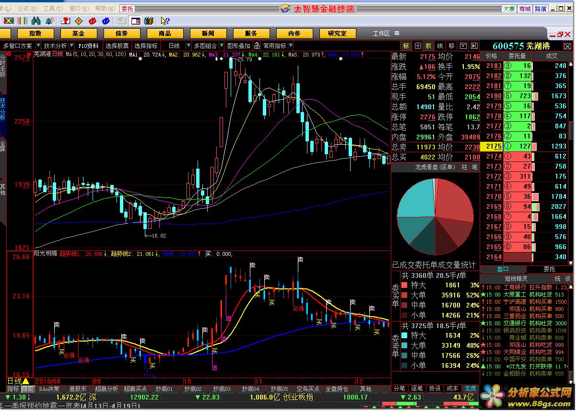Click the blue round info icon
This screenshot has height=411, width=576.
point(106,21)
